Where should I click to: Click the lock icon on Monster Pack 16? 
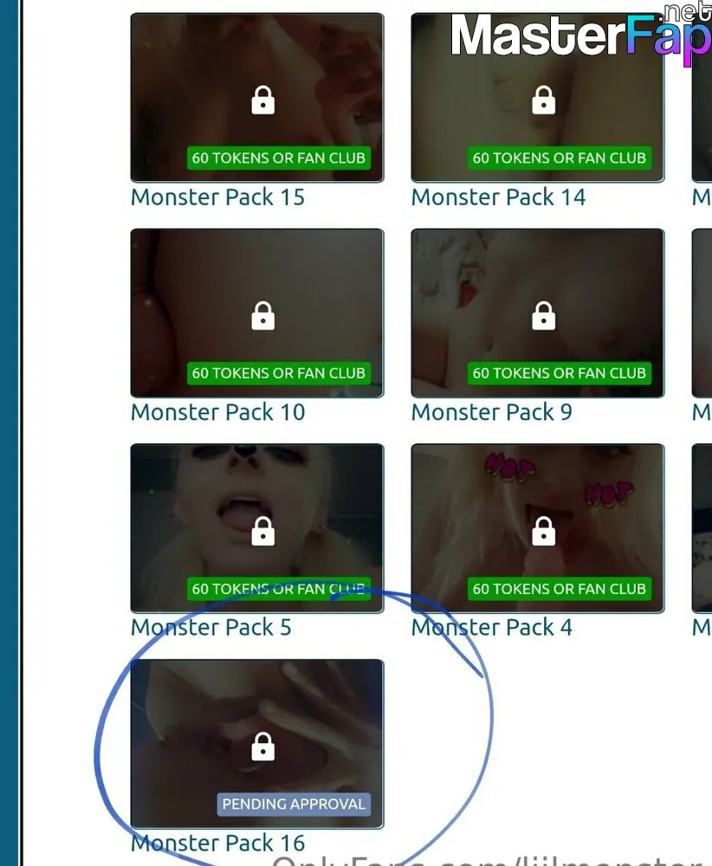(263, 746)
